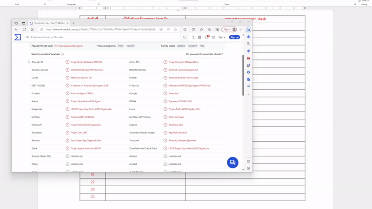Open Word Styles pane dialog launcher
The height and width of the screenshot is (209, 372).
[355, 4]
